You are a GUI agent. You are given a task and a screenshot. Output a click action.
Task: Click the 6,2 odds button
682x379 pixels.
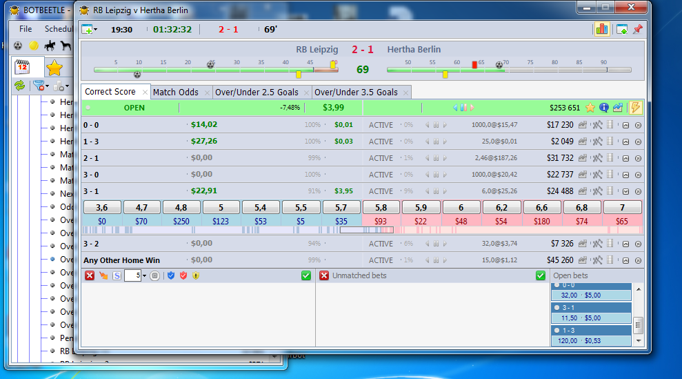point(501,207)
